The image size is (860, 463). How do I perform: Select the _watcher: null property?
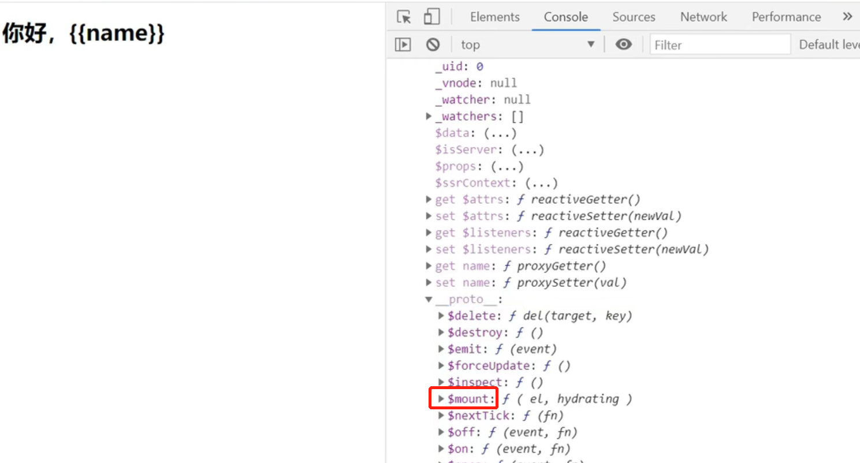tap(483, 100)
